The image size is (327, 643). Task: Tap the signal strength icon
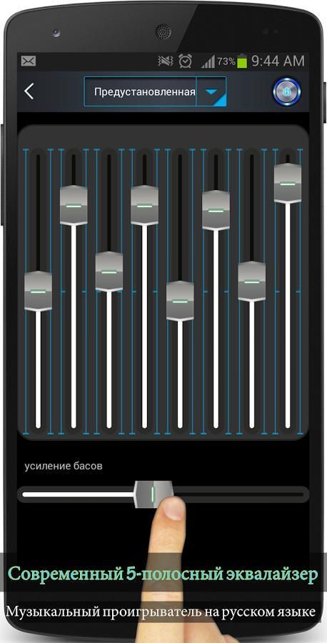pos(208,62)
